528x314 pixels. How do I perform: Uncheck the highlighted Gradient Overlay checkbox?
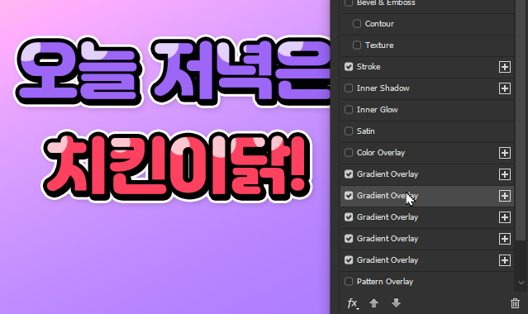349,195
